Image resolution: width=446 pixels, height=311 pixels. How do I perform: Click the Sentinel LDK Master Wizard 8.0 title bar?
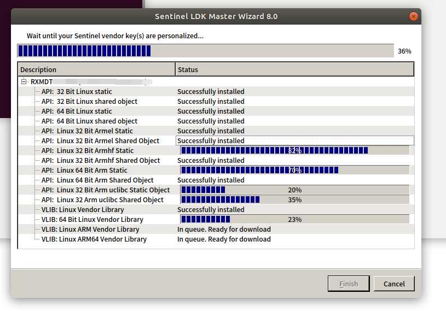[x=216, y=16]
